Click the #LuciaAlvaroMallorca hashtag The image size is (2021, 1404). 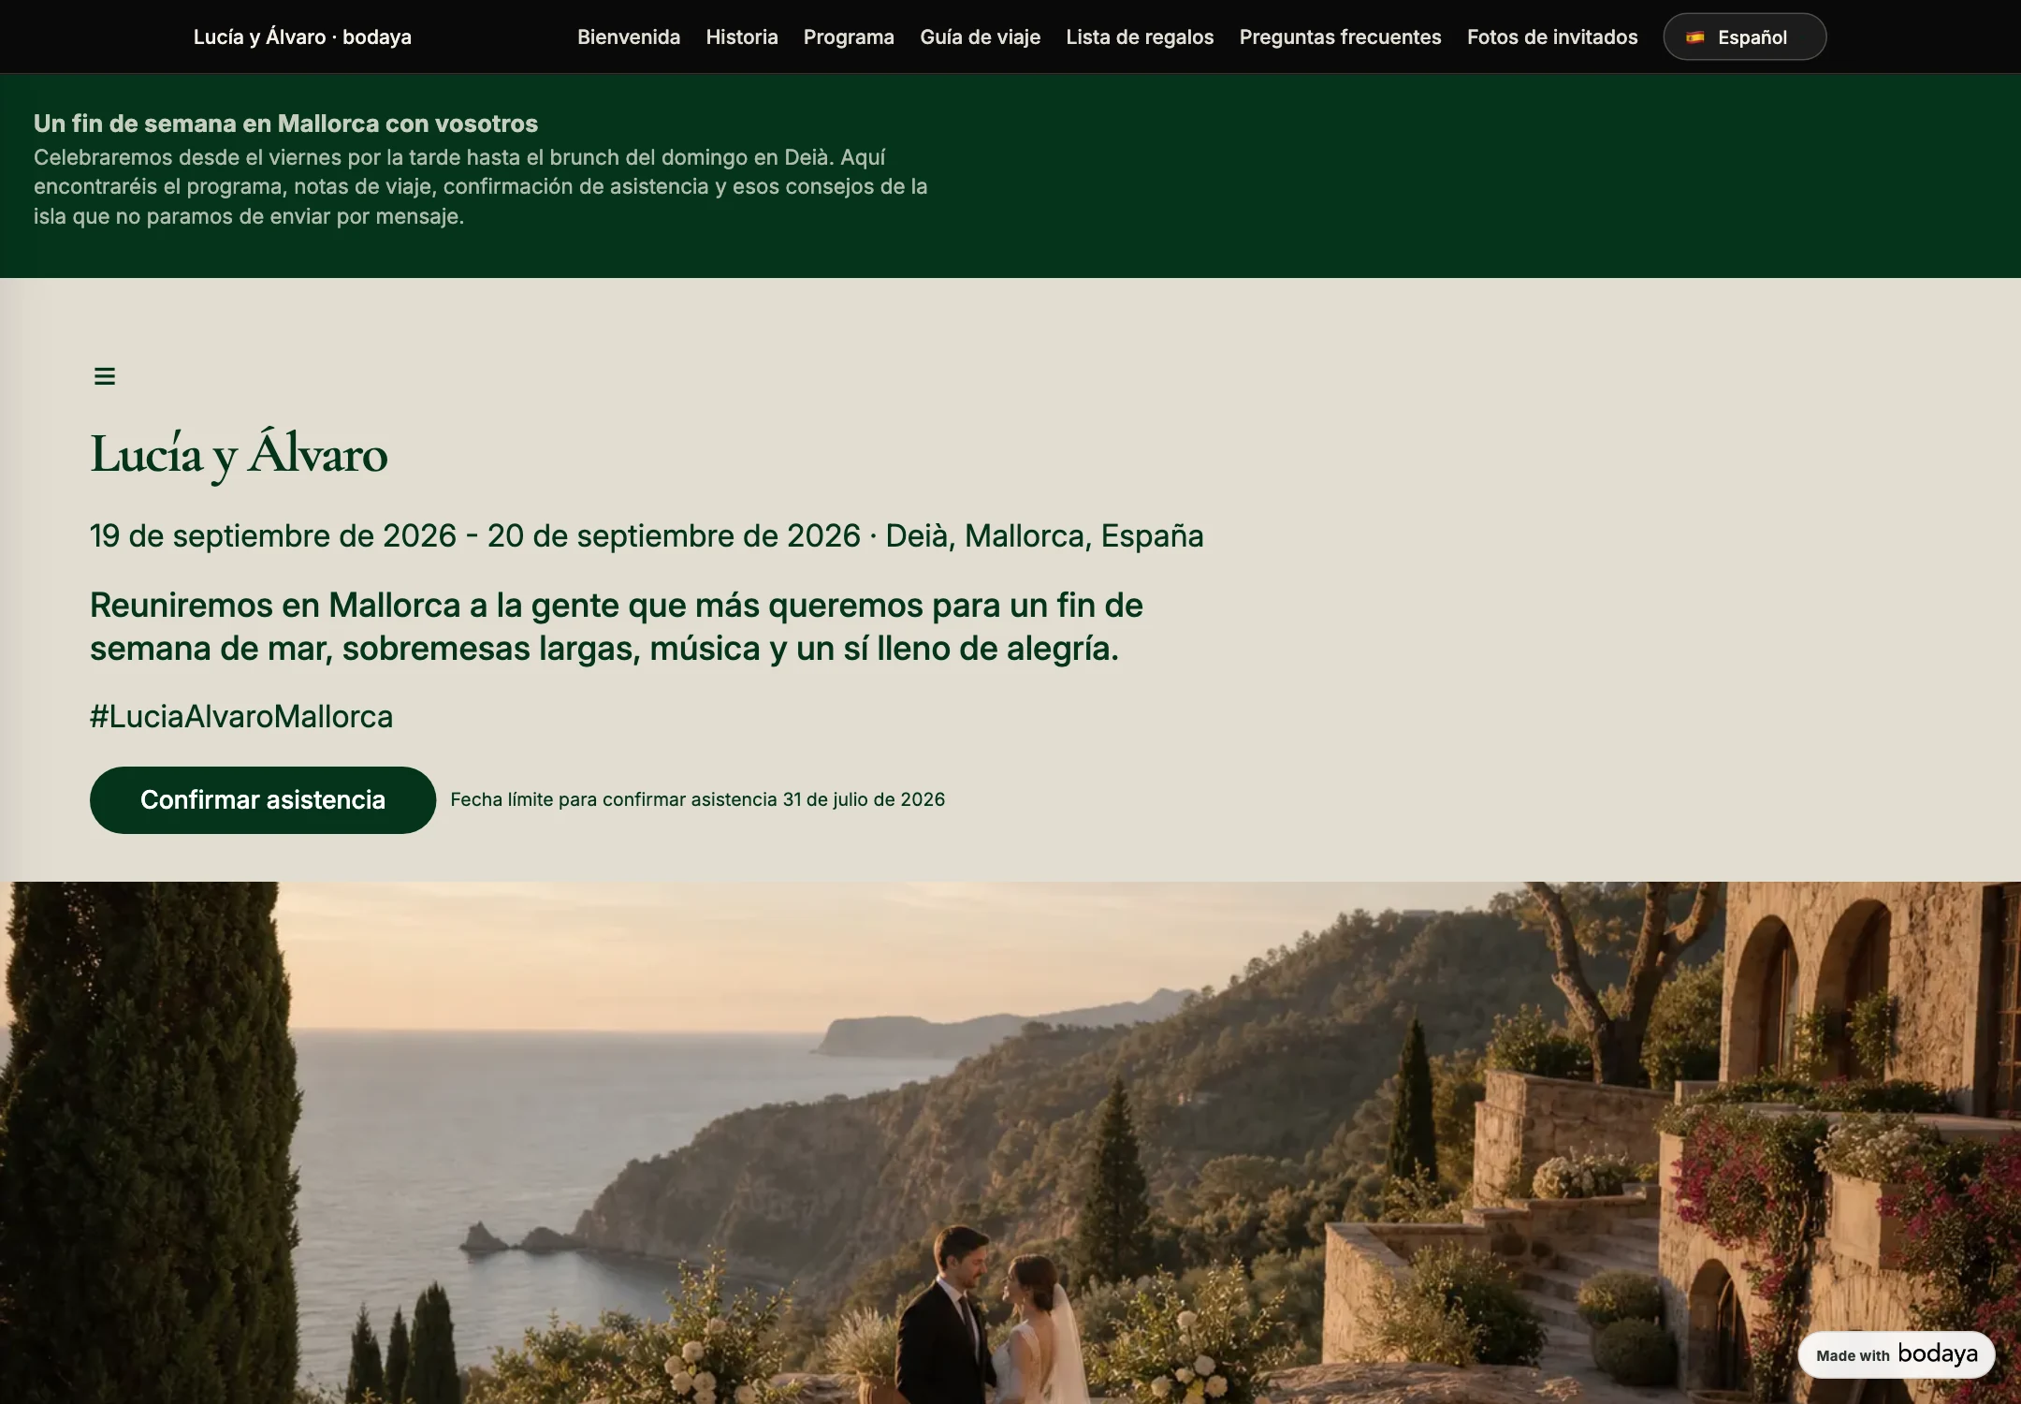241,717
